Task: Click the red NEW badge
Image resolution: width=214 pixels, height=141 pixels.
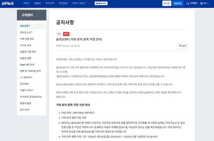Action: 66,34
